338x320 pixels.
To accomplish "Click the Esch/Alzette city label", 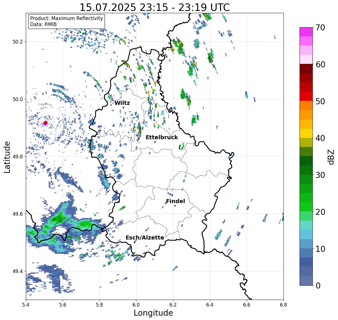I will click(x=145, y=237).
